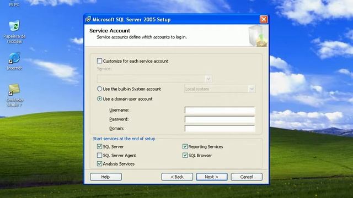Uncheck Analysis Services checkbox
The width and height of the screenshot is (353, 198).
point(99,164)
